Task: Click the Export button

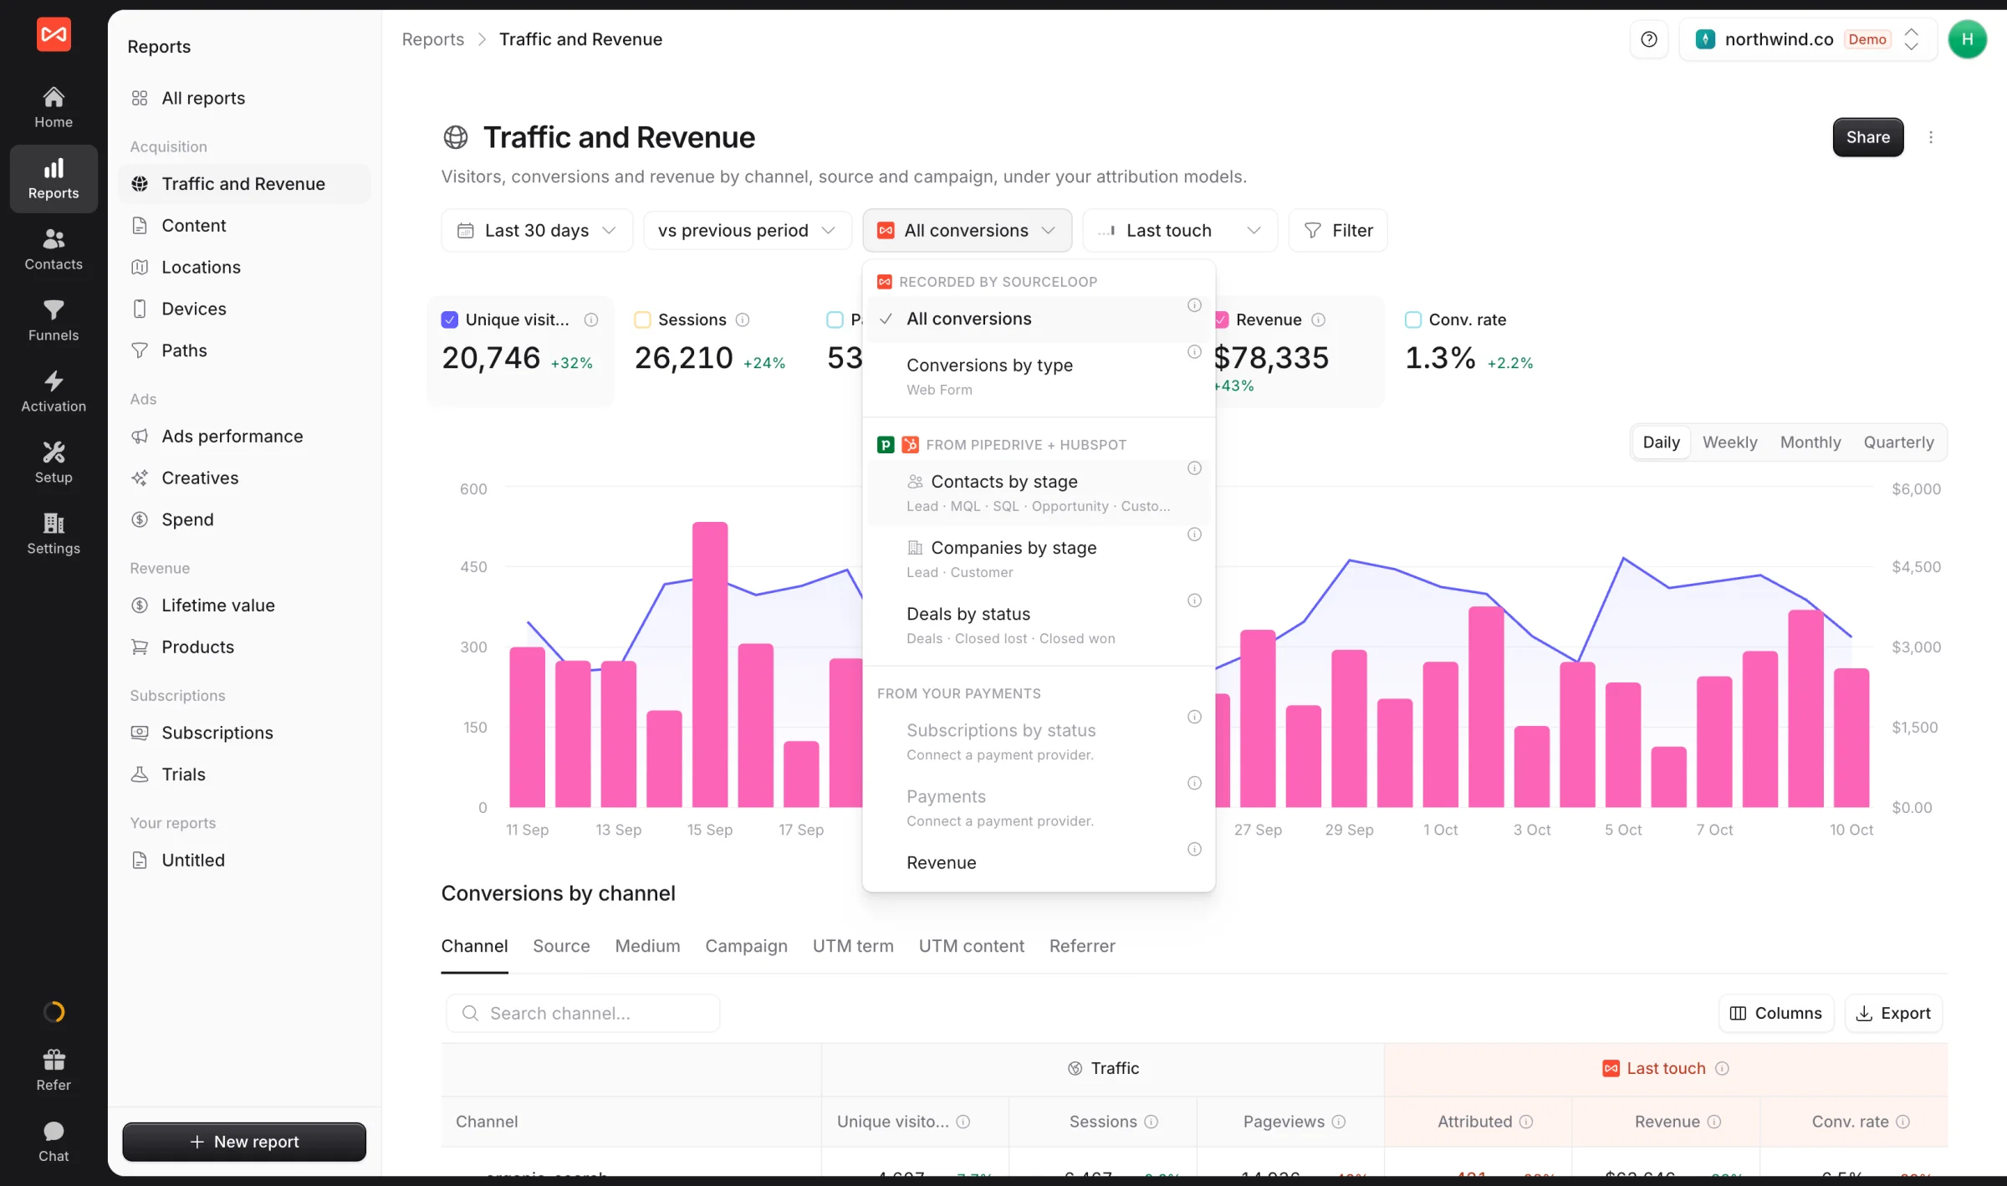Action: (x=1893, y=1013)
